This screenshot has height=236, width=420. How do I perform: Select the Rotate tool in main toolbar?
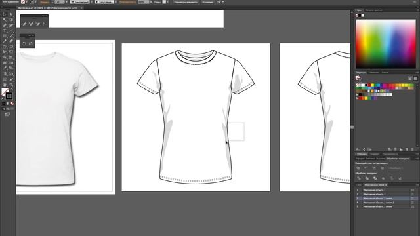[x=5, y=47]
